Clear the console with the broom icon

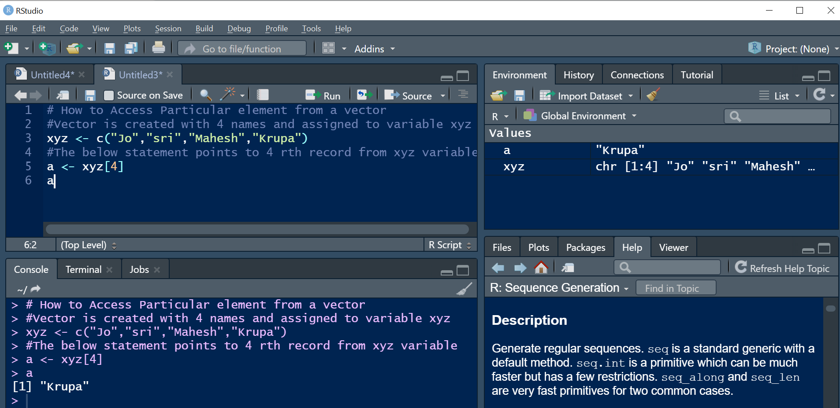click(464, 289)
